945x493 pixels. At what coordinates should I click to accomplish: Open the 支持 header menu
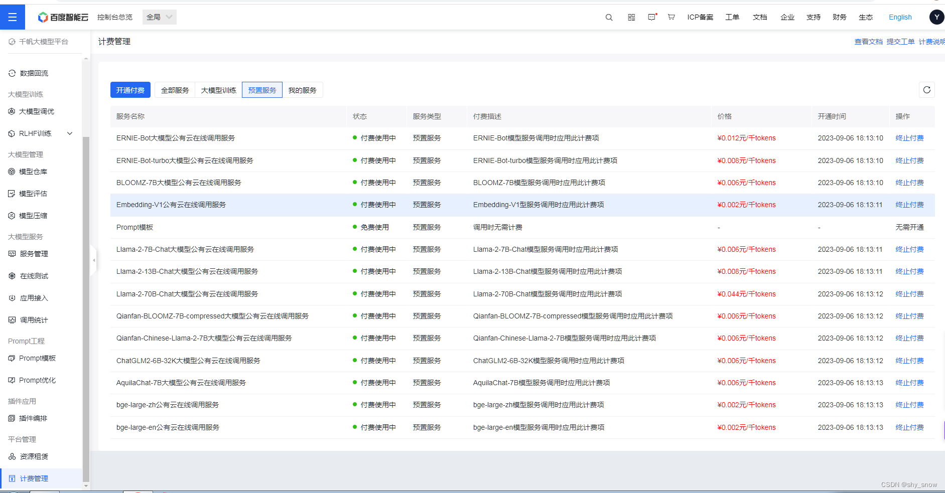(814, 17)
